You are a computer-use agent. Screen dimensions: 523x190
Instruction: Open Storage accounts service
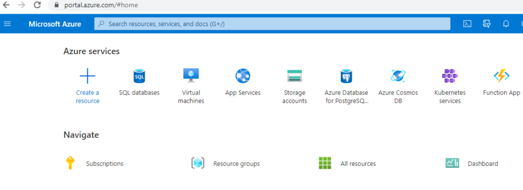coord(295,76)
